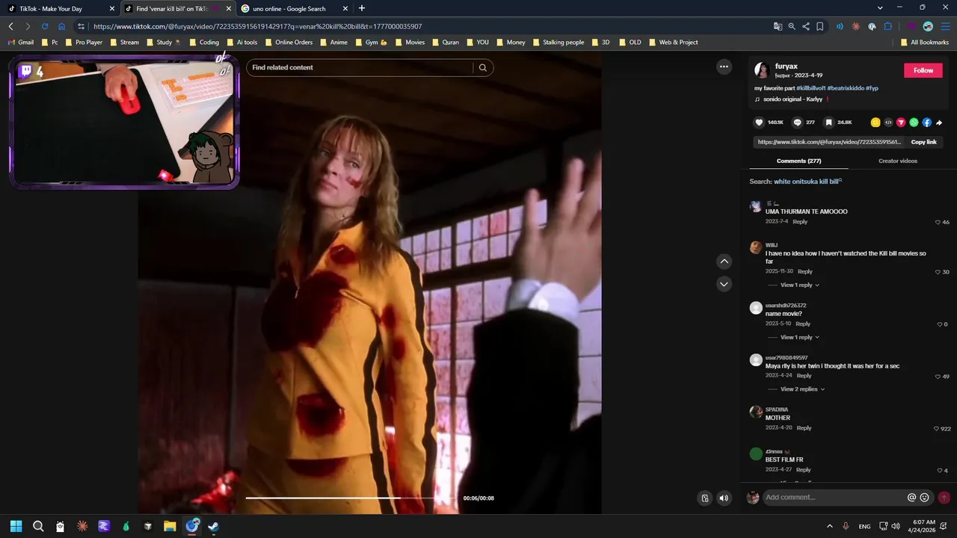Like the 'Maya rlly is her twin' comment
The image size is (957, 538).
click(938, 377)
